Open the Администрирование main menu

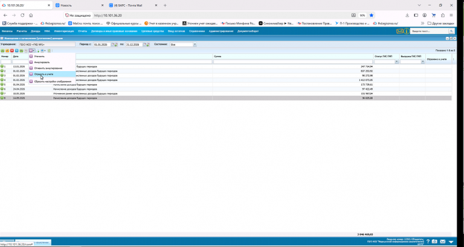[x=221, y=31]
